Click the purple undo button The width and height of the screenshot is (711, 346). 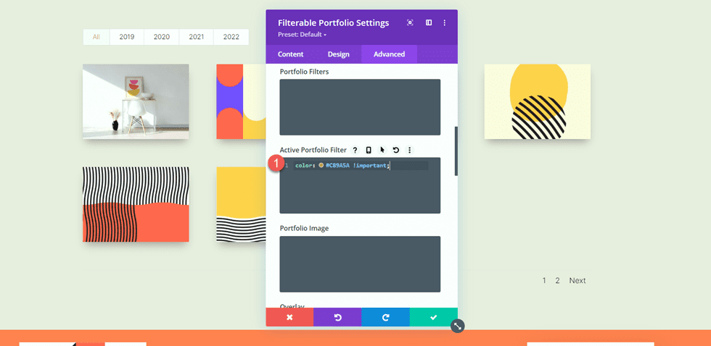337,317
